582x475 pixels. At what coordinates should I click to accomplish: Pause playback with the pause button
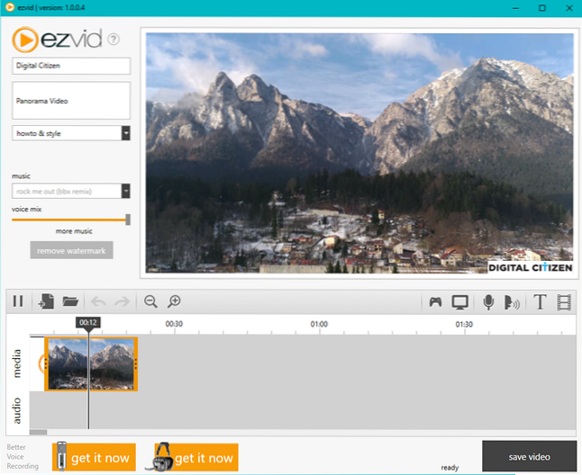click(18, 302)
